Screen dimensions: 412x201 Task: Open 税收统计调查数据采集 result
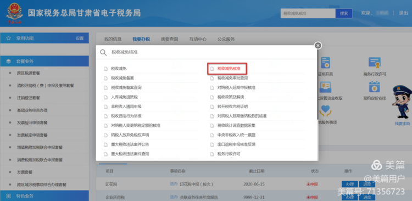tap(236, 125)
